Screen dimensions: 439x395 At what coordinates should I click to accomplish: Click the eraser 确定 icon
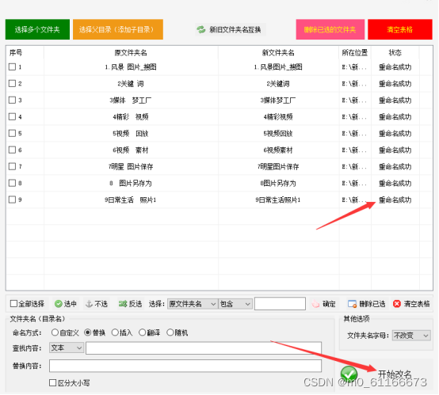315,304
